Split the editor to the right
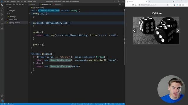This screenshot has width=188, height=105. click(x=120, y=4)
